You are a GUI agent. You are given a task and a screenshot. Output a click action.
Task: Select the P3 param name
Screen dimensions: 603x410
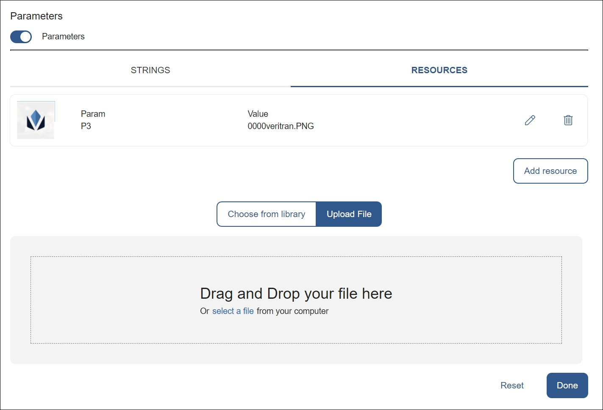[86, 126]
